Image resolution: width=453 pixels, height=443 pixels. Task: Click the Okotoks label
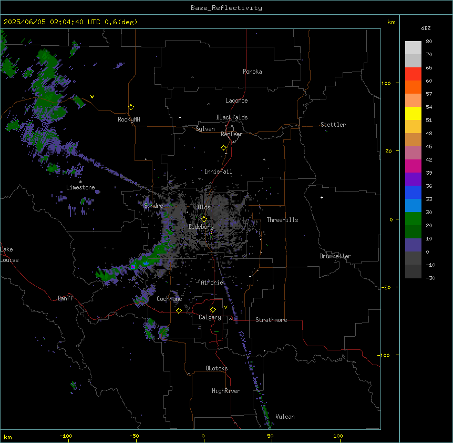click(217, 368)
